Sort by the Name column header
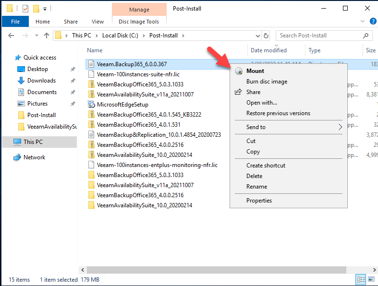 pyautogui.click(x=95, y=50)
